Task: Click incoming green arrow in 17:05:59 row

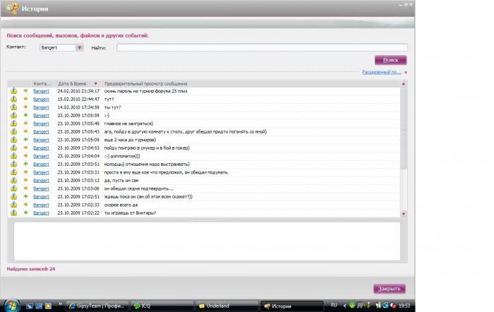Action: tap(26, 115)
